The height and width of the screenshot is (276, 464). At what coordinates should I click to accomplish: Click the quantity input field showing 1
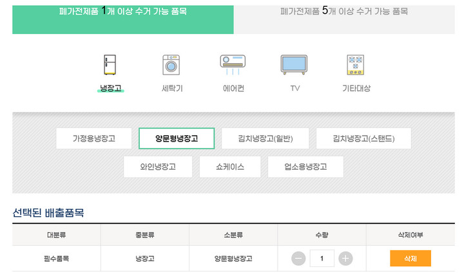pos(322,258)
